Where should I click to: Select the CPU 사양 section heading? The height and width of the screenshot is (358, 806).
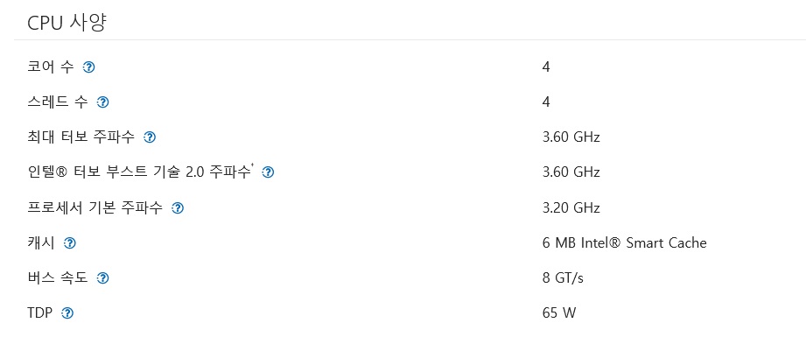pyautogui.click(x=67, y=23)
